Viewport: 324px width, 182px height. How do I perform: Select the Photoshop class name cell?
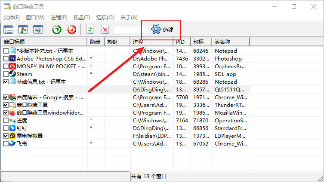coord(228,59)
